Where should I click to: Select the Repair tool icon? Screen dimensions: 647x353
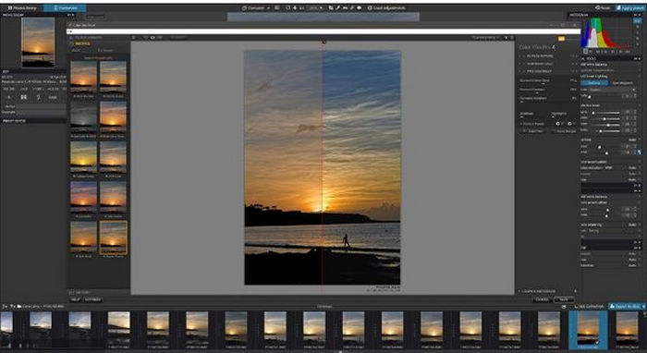tap(352, 7)
